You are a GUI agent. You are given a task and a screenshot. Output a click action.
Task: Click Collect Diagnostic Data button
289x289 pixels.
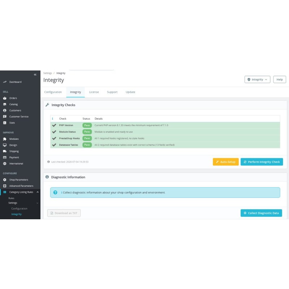pyautogui.click(x=261, y=213)
